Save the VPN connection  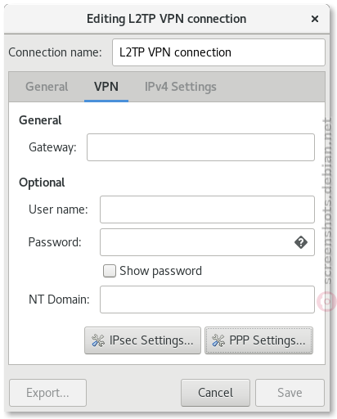tap(290, 393)
